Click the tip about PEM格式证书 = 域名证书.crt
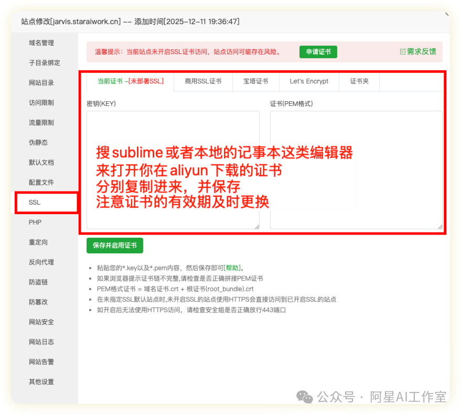The image size is (461, 415). pyautogui.click(x=175, y=289)
